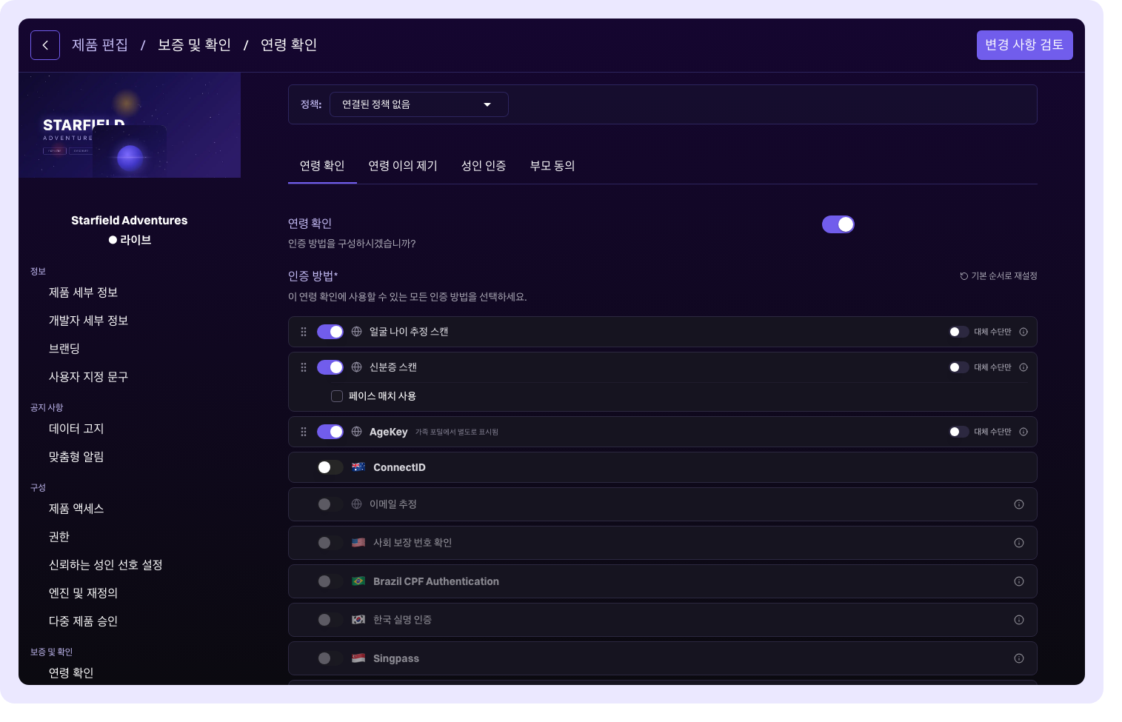1122x722 pixels.
Task: Enable the ConnectID method toggle
Action: pyautogui.click(x=330, y=467)
